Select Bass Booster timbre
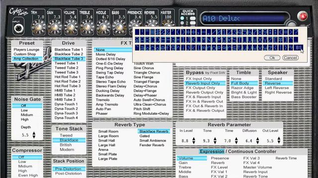Screen dimensions: 318x178 [x=244, y=97]
